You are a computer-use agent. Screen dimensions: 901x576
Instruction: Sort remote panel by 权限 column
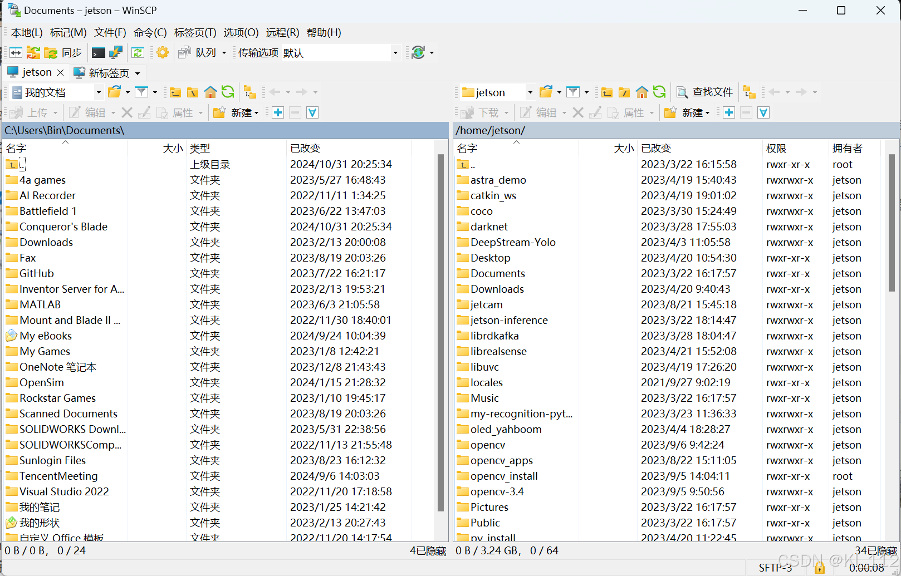pos(795,148)
